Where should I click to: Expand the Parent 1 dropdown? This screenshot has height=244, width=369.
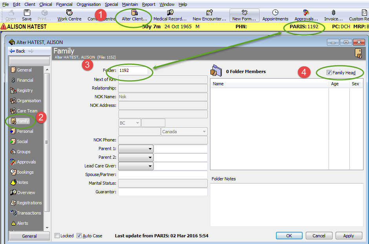point(150,149)
